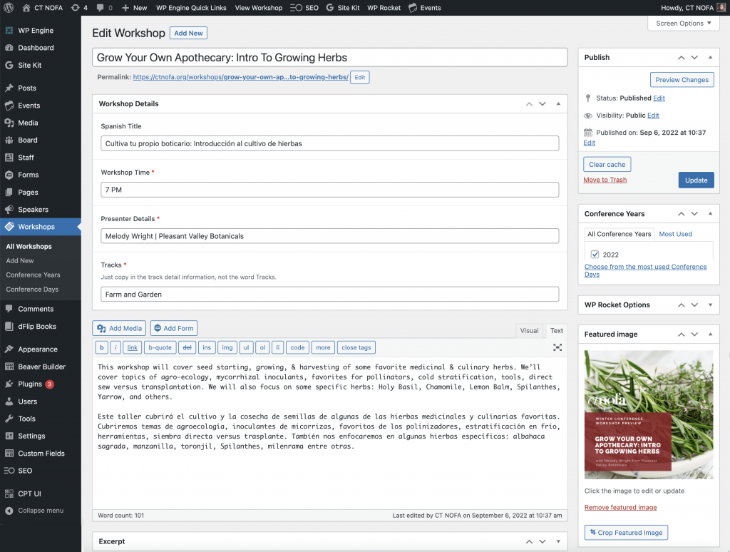
Task: Toggle the Workshop Details panel
Action: pyautogui.click(x=557, y=104)
